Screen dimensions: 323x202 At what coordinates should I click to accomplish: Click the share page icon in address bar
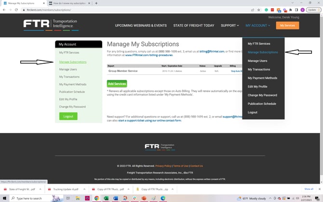point(253,10)
